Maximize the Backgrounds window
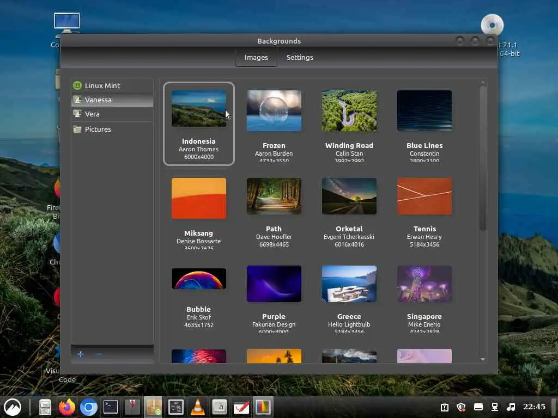Screen dimensions: 558x418 [x=475, y=41]
